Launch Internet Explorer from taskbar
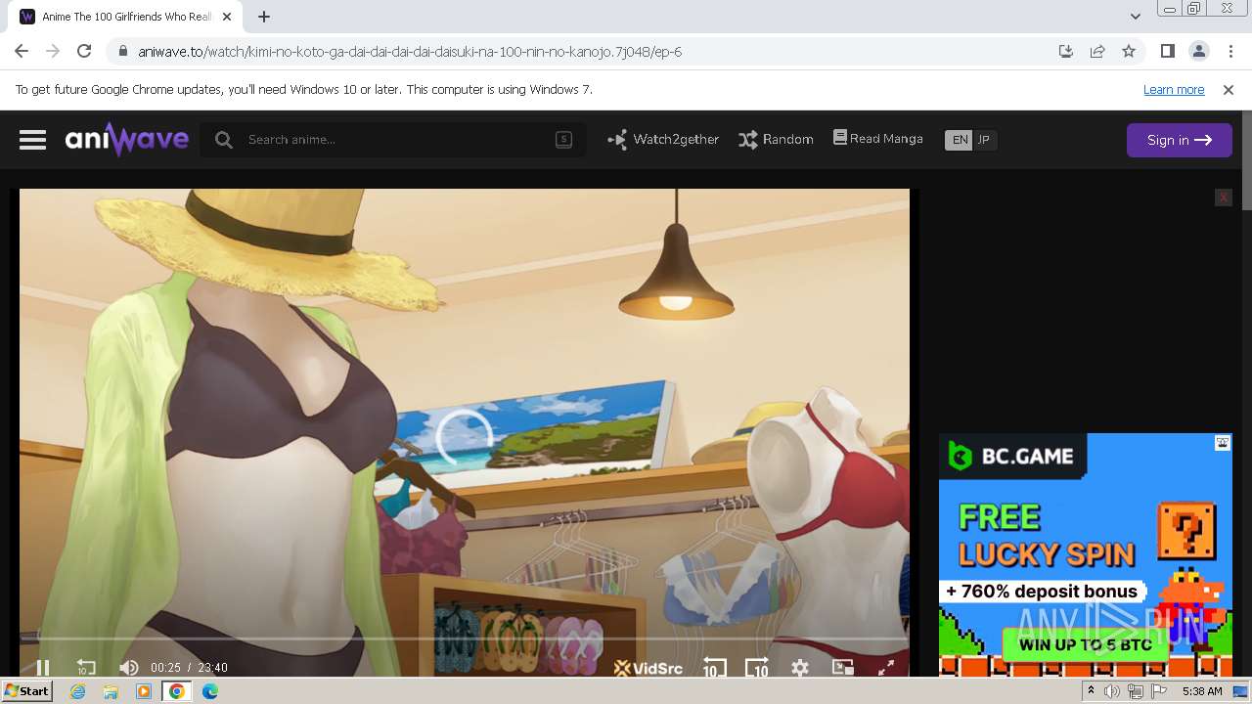Image resolution: width=1252 pixels, height=704 pixels. pyautogui.click(x=78, y=691)
